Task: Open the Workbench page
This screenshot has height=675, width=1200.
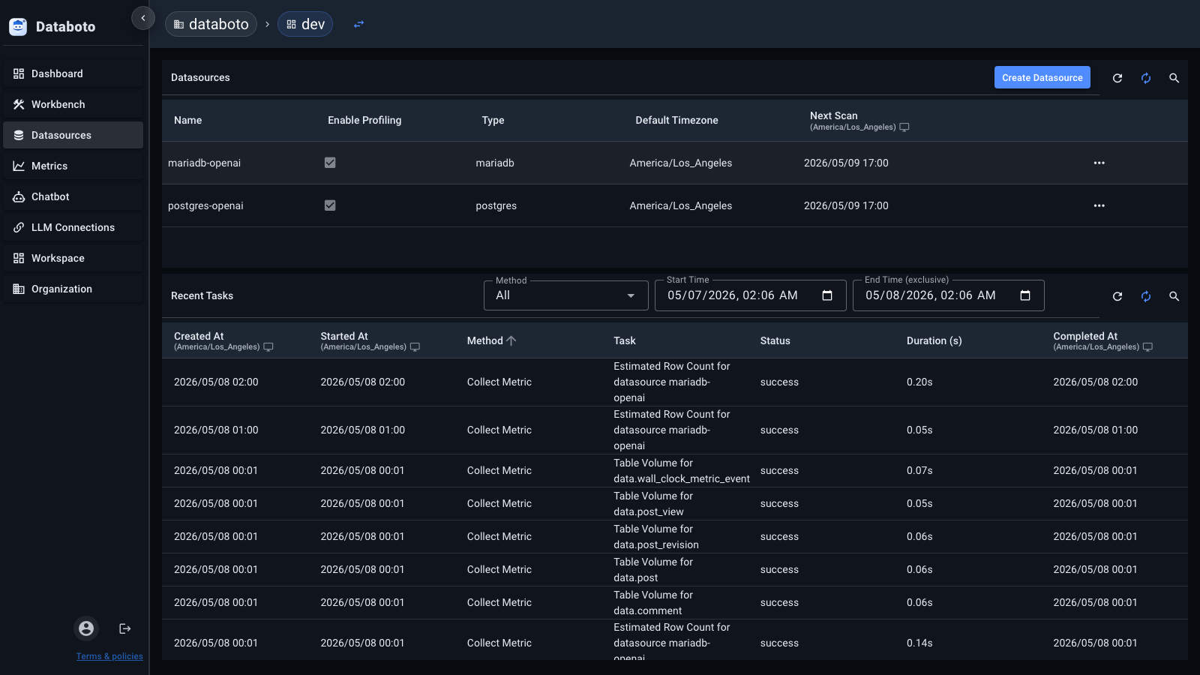Action: pyautogui.click(x=73, y=104)
